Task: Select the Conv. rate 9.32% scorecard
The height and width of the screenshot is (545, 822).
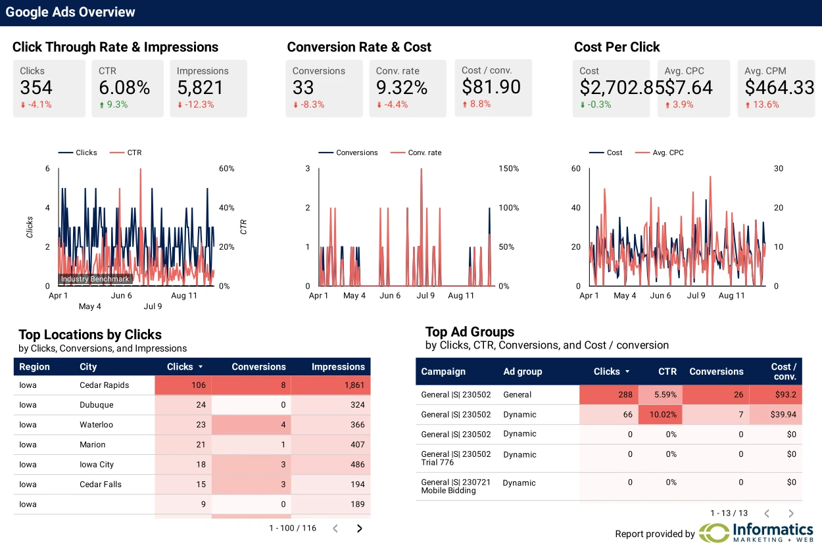Action: [408, 89]
